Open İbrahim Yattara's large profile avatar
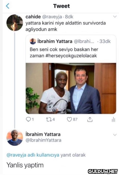The width and height of the screenshot is (119, 175). [15, 138]
